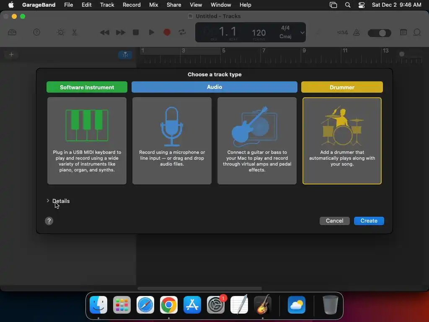Click the Cmaj key signature
Viewport: 429px width, 322px height.
(x=285, y=36)
